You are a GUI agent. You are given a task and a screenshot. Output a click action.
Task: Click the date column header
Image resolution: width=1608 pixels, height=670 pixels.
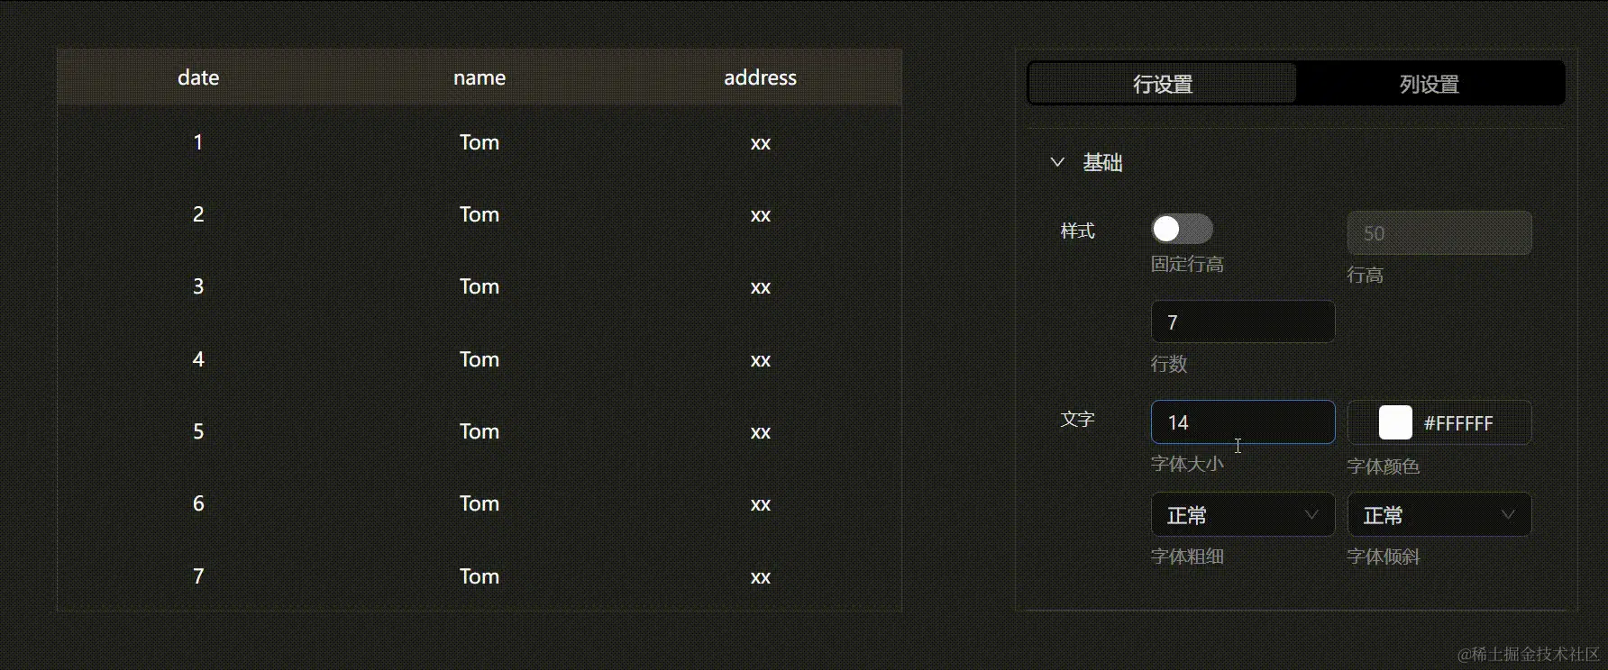[x=197, y=77]
